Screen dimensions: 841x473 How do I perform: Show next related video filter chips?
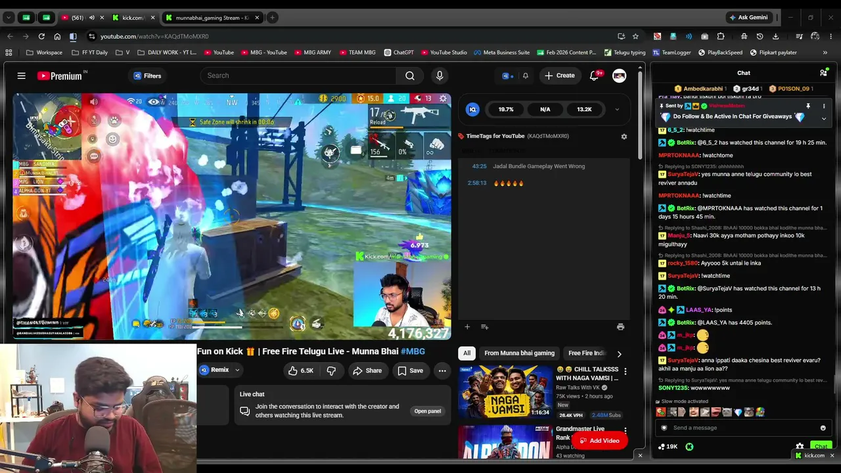click(619, 353)
